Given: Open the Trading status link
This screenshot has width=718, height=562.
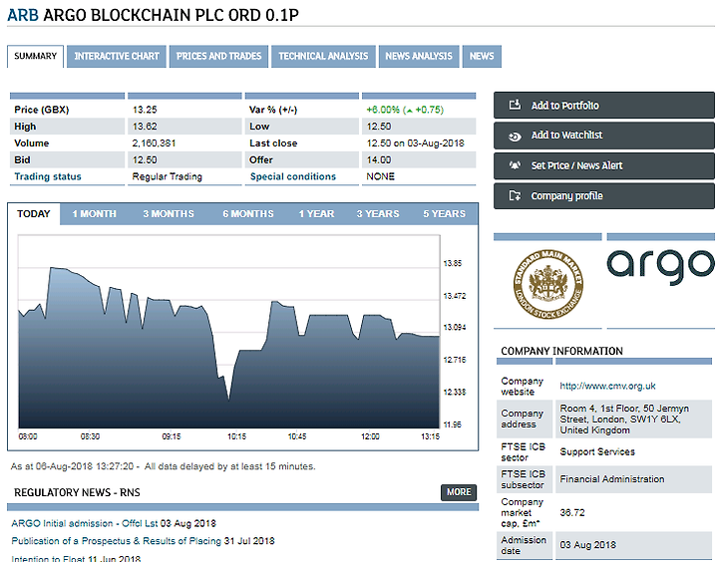Looking at the screenshot, I should 48,176.
